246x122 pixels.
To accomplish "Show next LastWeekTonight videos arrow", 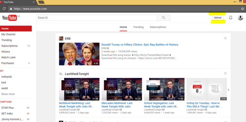I will 228,90.
